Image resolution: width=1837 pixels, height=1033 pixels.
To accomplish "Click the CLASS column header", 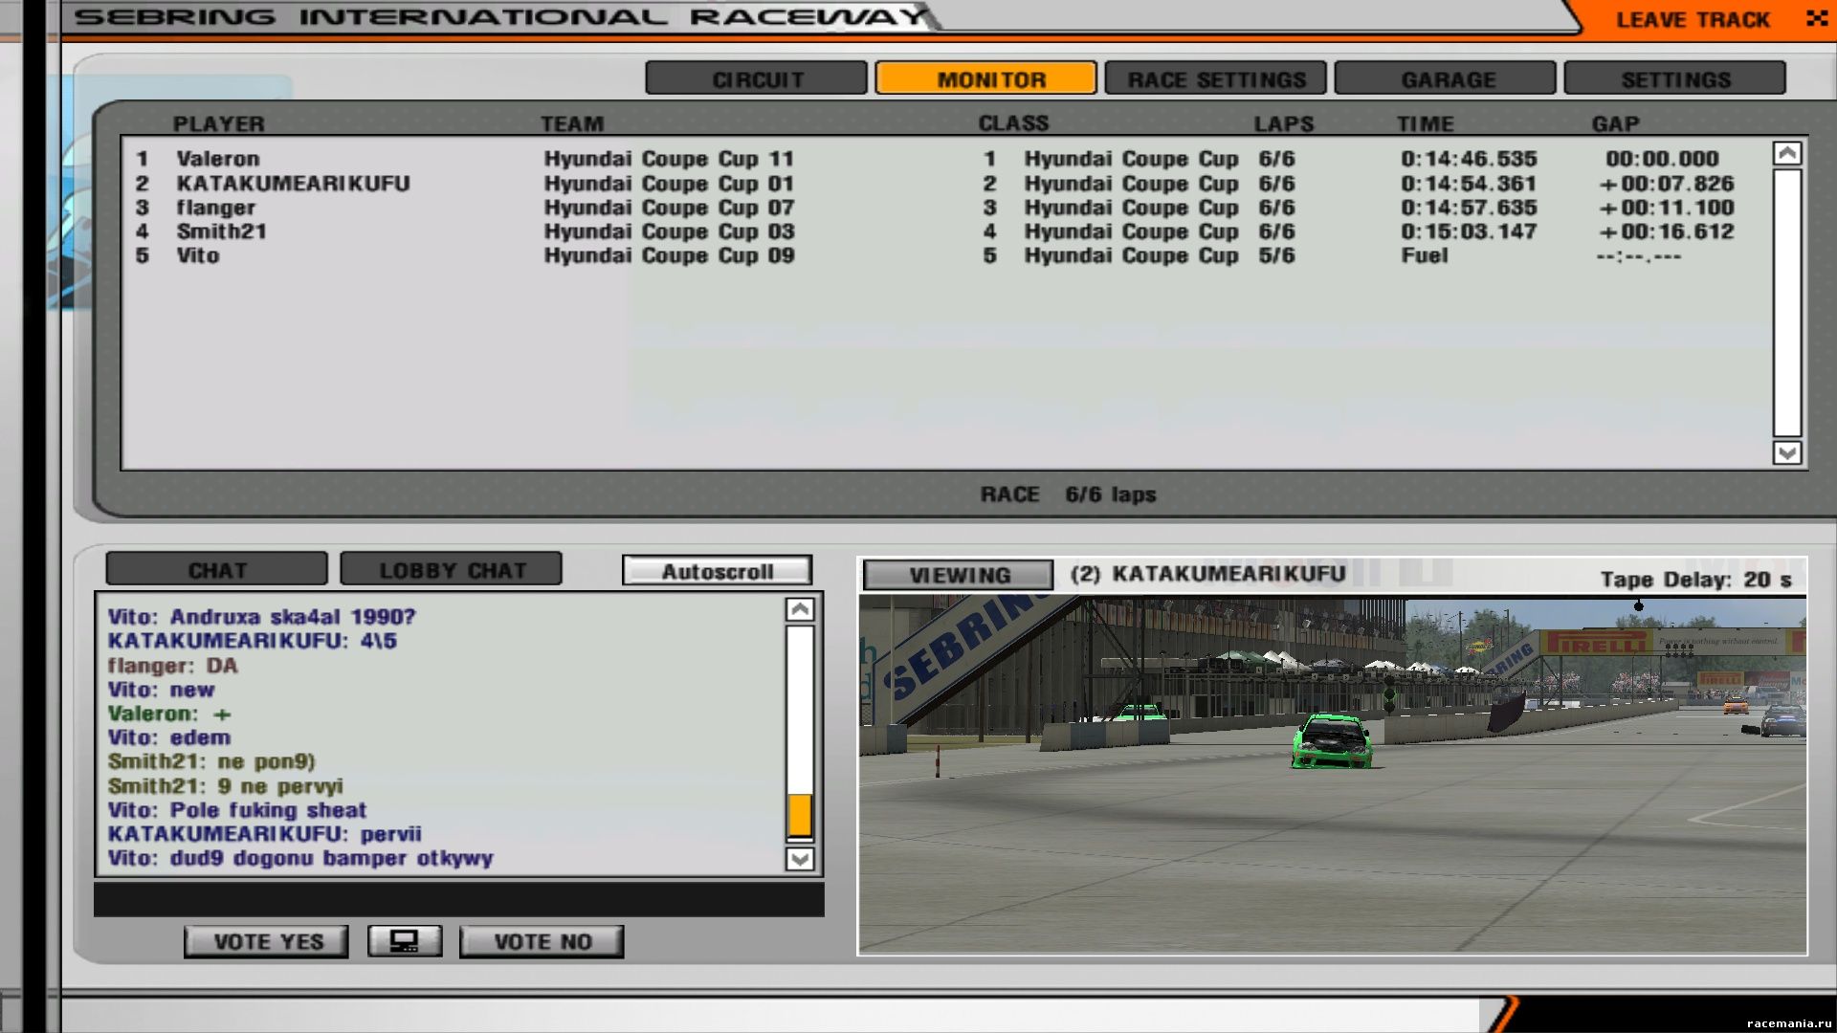I will (x=1013, y=123).
